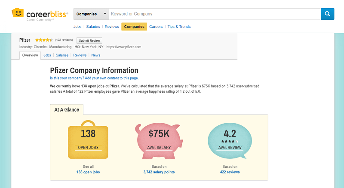This screenshot has height=188, width=344.
Task: Click the At A Glance tab label
Action: (x=67, y=109)
